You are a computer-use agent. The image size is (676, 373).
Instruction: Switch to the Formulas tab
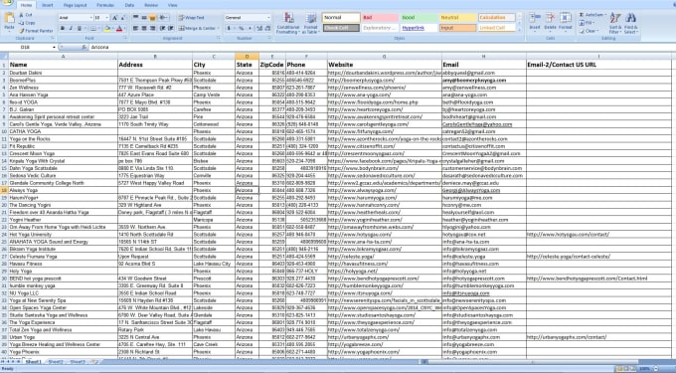105,5
